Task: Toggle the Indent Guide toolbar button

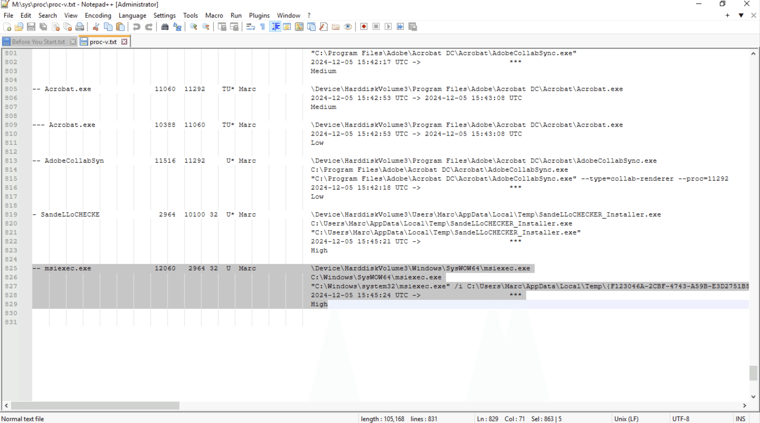Action: click(x=275, y=27)
